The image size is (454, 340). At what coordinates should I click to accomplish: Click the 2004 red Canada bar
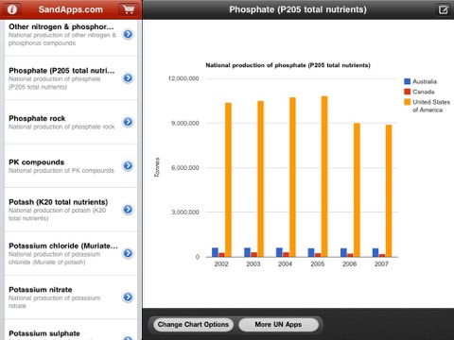[x=286, y=255]
